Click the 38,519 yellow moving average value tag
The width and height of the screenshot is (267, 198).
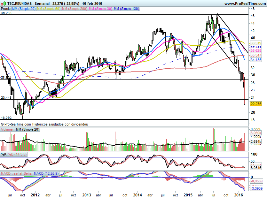(256, 43)
